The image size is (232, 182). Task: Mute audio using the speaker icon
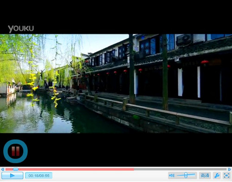[172, 175]
